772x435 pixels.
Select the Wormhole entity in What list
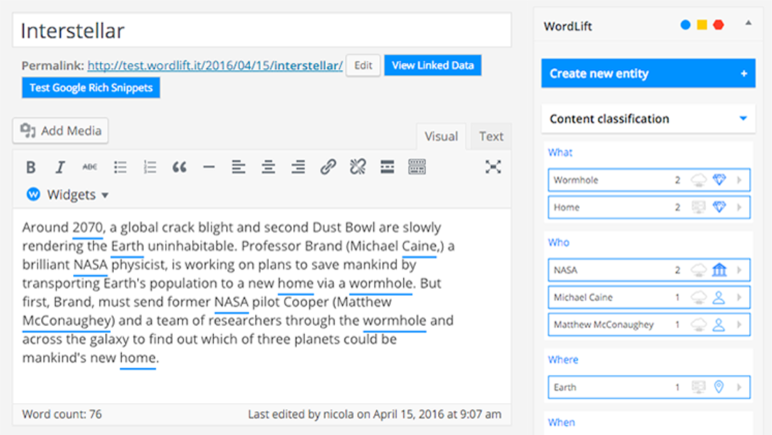click(x=648, y=180)
